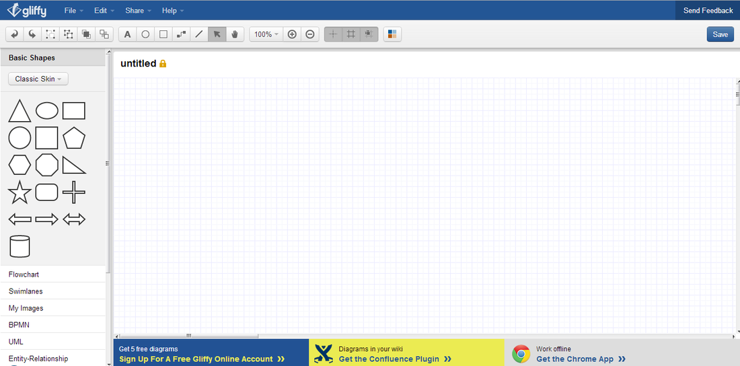
Task: Select the Pan hand tool
Action: tap(235, 34)
